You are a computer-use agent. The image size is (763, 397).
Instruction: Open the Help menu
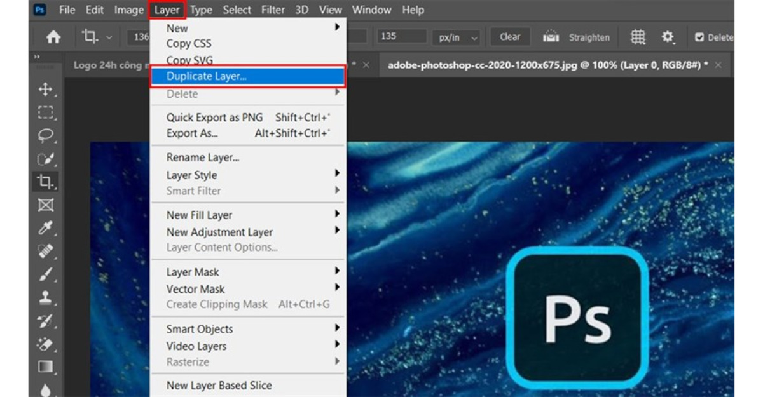tap(413, 10)
